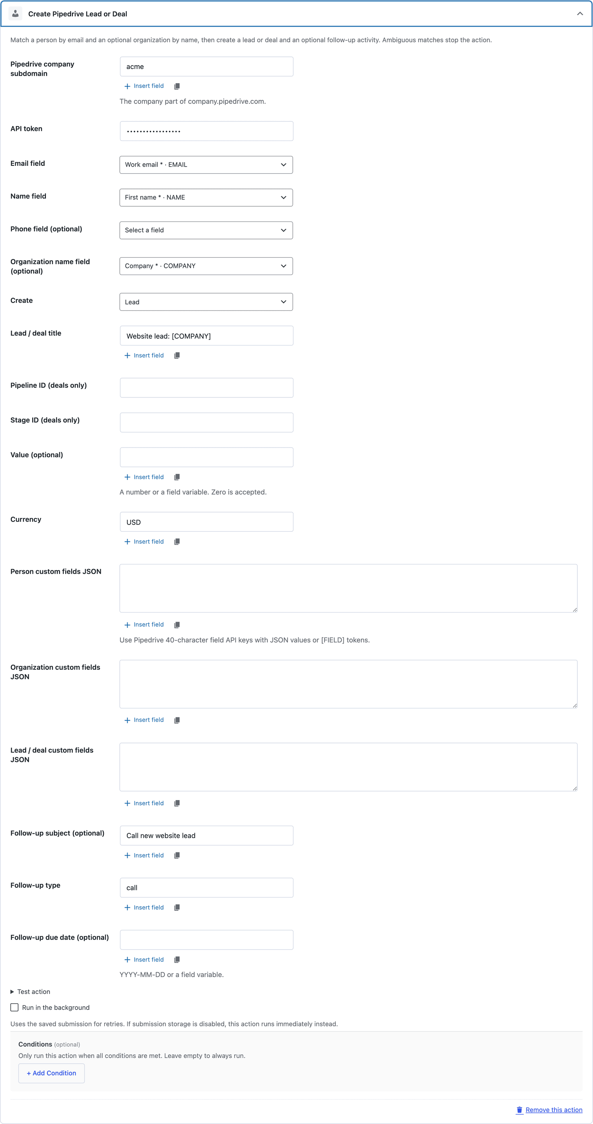The image size is (593, 1124).
Task: Click the plus icon beside Insert field under Lead / deal title
Action: tap(127, 355)
